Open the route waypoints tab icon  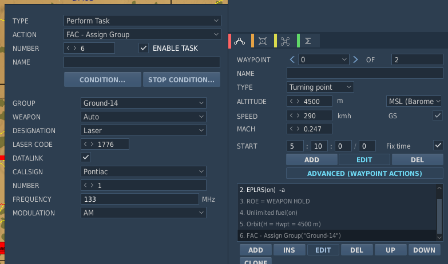[239, 41]
